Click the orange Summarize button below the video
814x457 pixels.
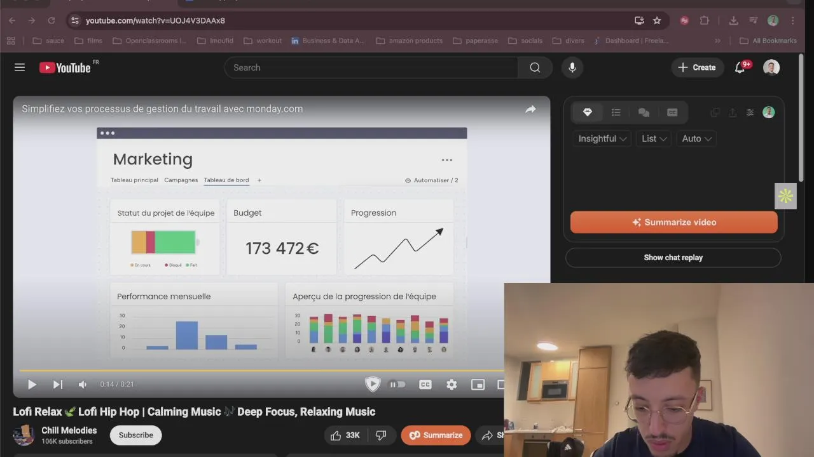pos(436,435)
